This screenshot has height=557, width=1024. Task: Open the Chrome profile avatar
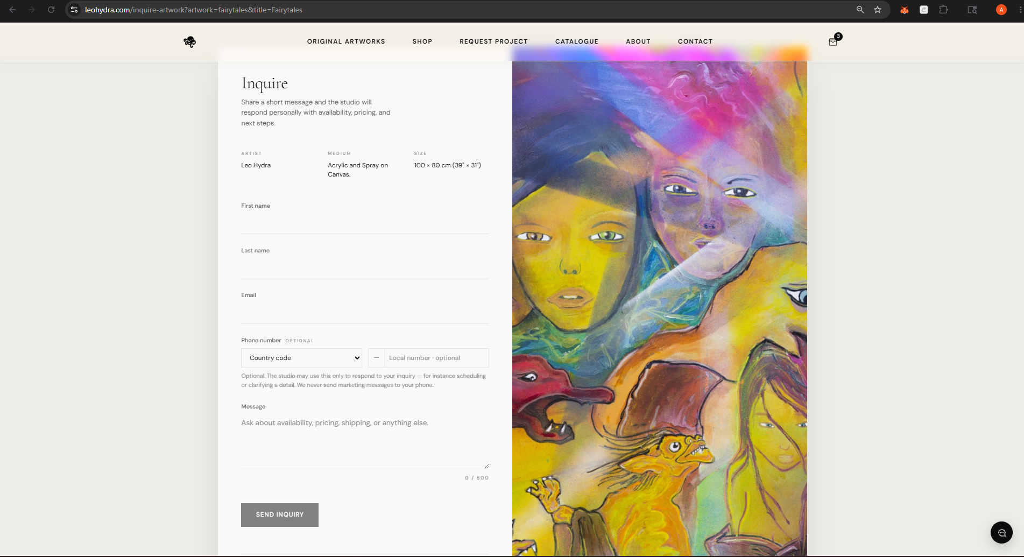[x=1001, y=10]
